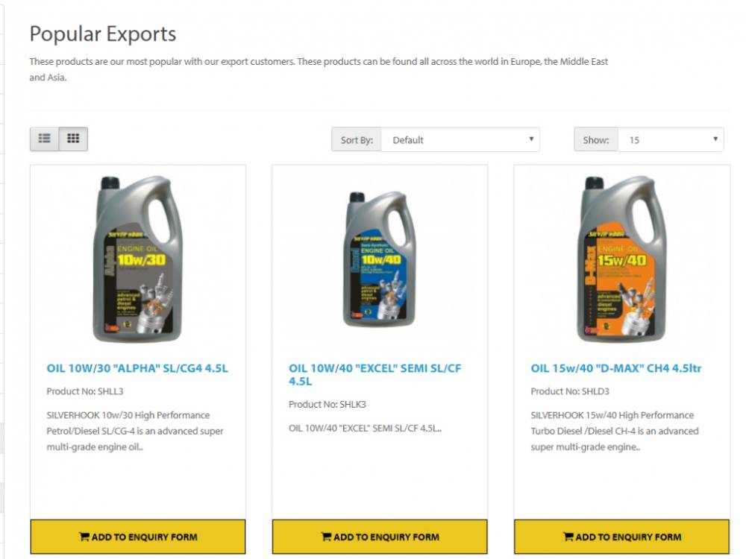The height and width of the screenshot is (559, 746).
Task: Switch to list view layout
Action: coord(44,139)
